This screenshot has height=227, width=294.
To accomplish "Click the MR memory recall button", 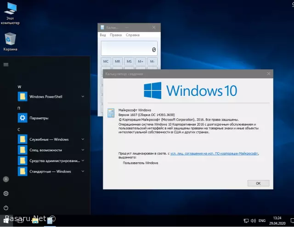I will [118, 61].
